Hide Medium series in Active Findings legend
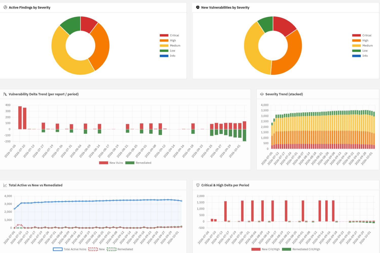 click(x=170, y=45)
